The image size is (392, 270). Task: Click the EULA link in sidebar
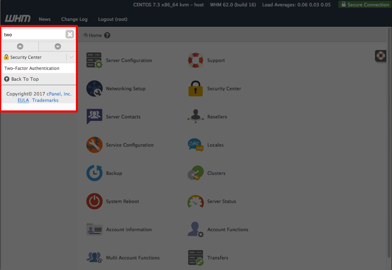[x=23, y=100]
